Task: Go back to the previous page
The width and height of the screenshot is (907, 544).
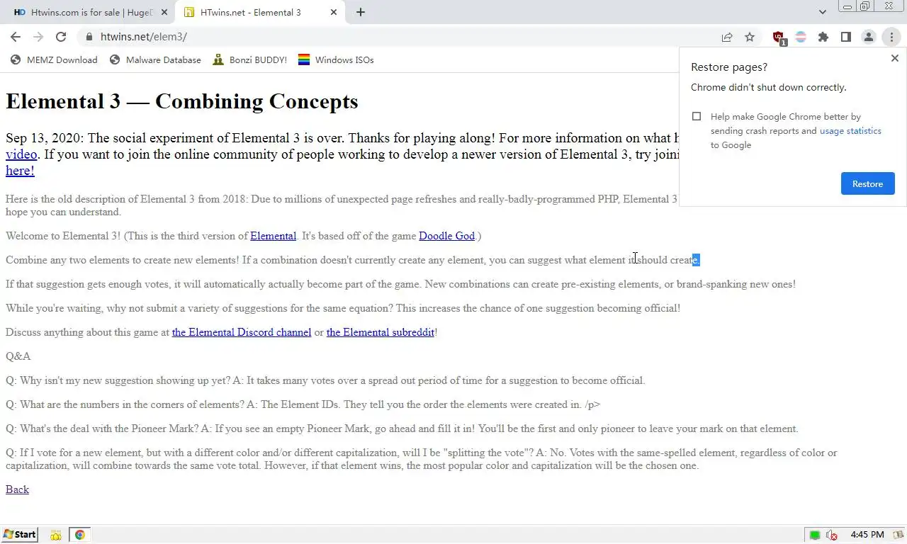Action: coord(16,37)
